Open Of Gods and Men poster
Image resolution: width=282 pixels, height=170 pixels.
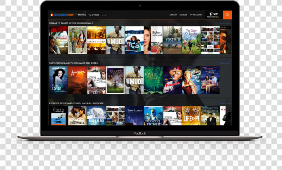pos(96,40)
